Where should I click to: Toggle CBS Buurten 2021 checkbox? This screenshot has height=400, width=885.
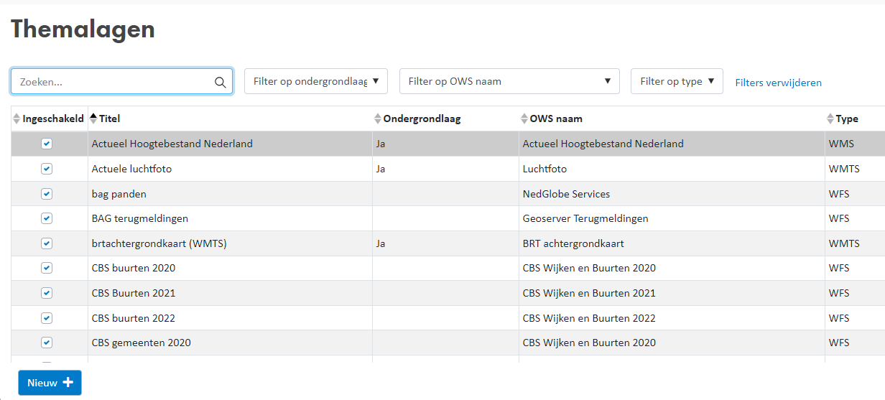tap(47, 293)
